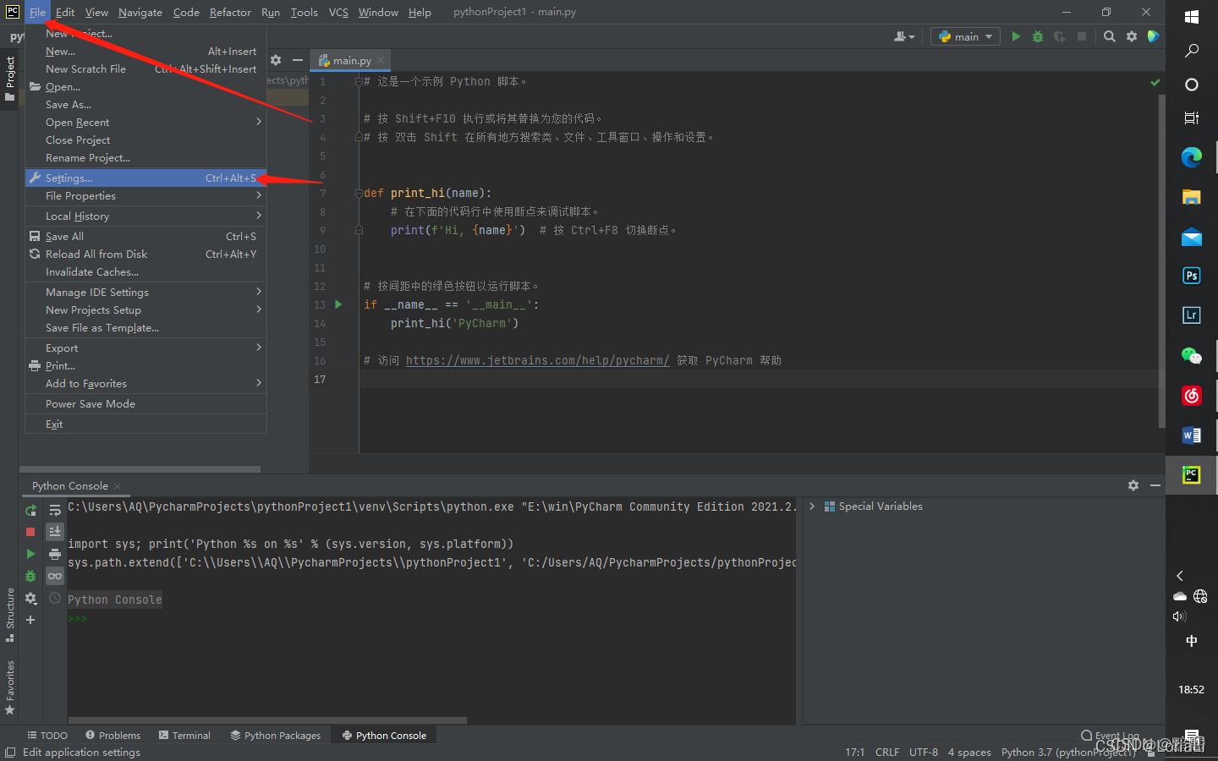
Task: Toggle soft-wrap in Python console
Action: 55,510
